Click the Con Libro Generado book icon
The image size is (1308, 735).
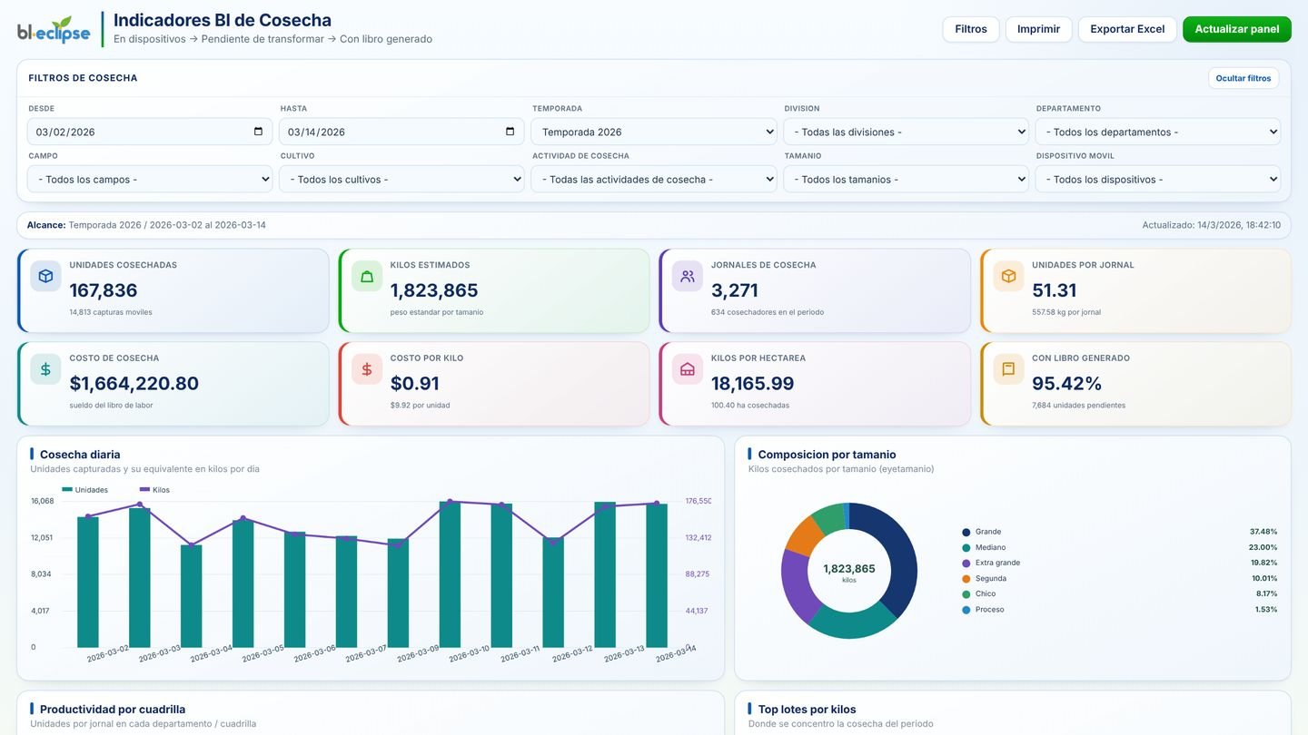click(1008, 369)
